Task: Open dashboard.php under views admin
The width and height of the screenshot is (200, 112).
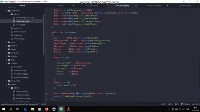Action: [x=22, y=91]
